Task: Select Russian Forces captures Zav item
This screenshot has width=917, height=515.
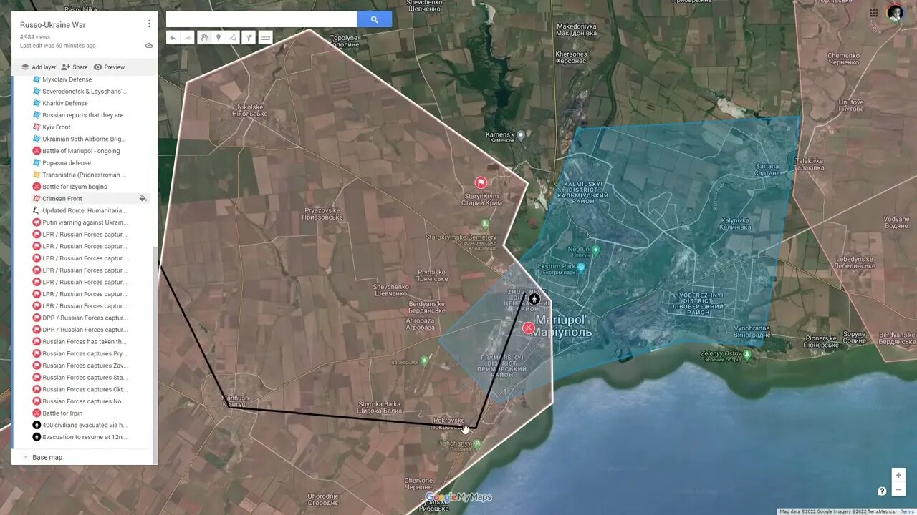Action: (85, 366)
